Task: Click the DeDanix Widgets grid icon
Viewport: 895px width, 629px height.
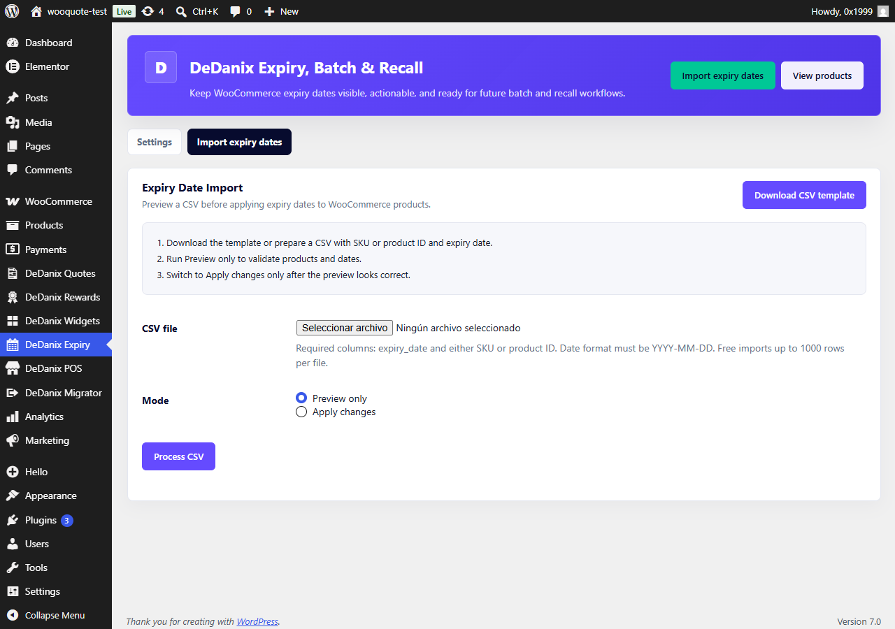Action: tap(13, 321)
